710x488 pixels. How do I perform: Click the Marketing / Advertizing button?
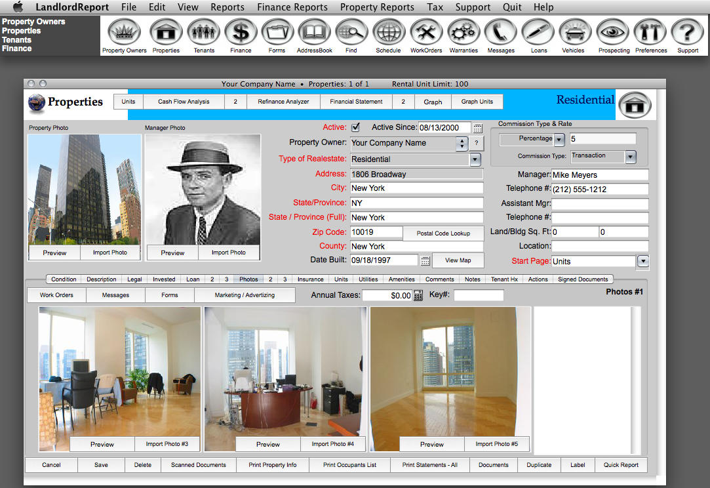pyautogui.click(x=245, y=295)
